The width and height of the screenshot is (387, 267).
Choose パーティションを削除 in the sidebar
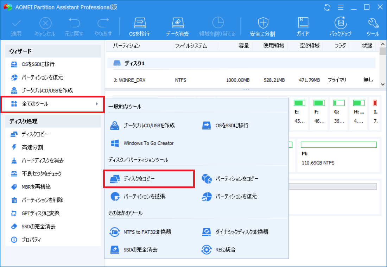[53, 200]
